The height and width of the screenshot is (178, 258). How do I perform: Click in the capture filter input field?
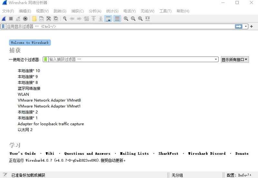pyautogui.click(x=131, y=59)
